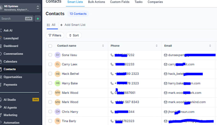The image size is (217, 125).
Task: Click the 13 Contacts count badge
Action: pyautogui.click(x=78, y=14)
